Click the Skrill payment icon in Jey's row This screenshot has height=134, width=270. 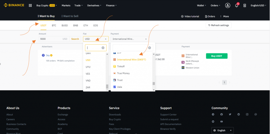(183, 62)
